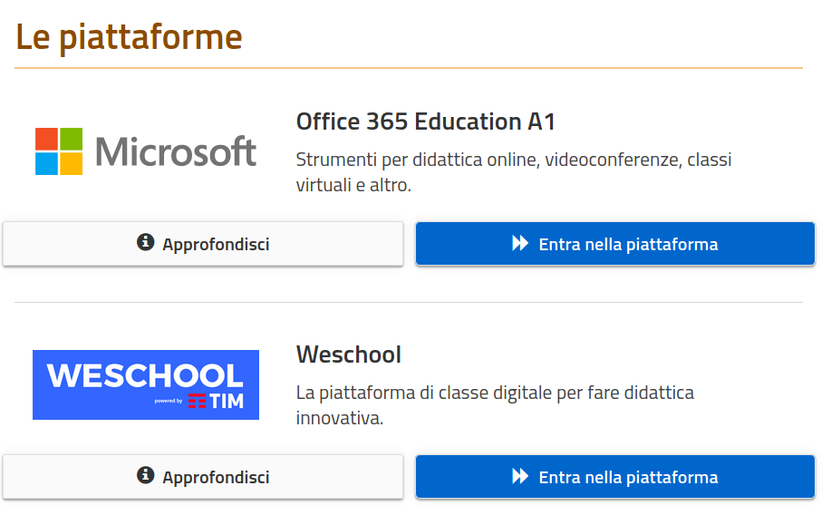
Task: Click the gray Microsoft wordmark
Action: 176,151
